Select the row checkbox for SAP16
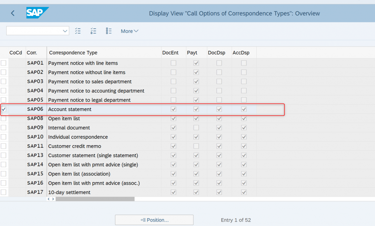The height and width of the screenshot is (226, 375). click(x=4, y=183)
